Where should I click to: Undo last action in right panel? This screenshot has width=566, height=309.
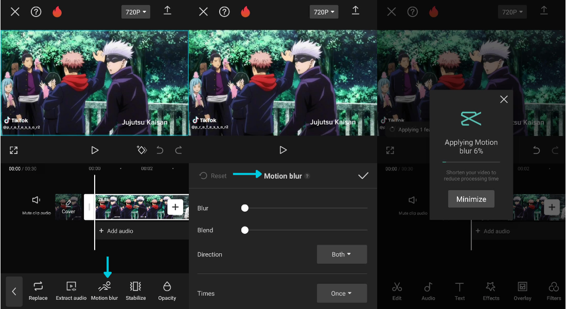[x=536, y=150]
